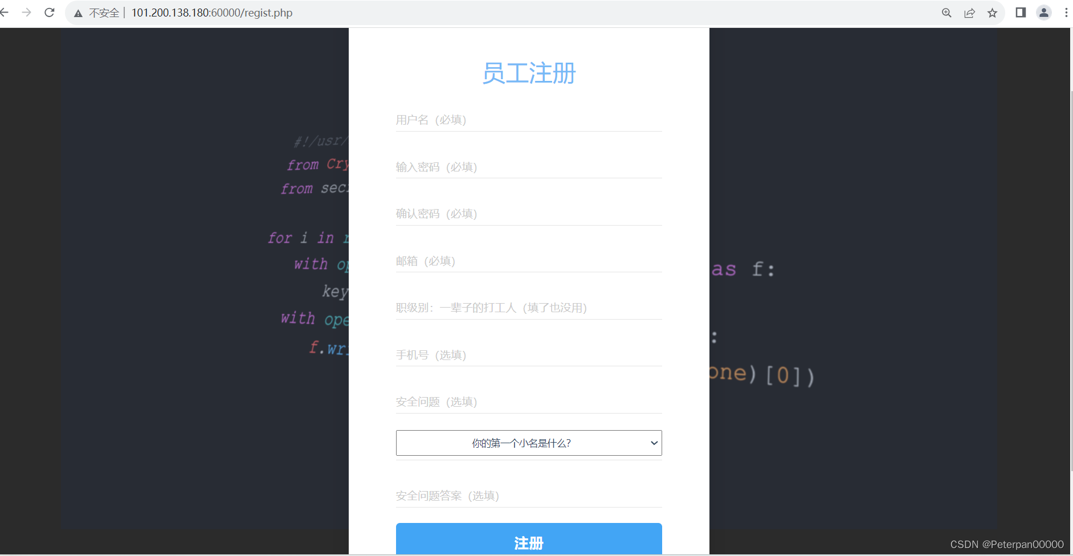Toggle the browser side panel icon
1073x556 pixels.
tap(1021, 13)
